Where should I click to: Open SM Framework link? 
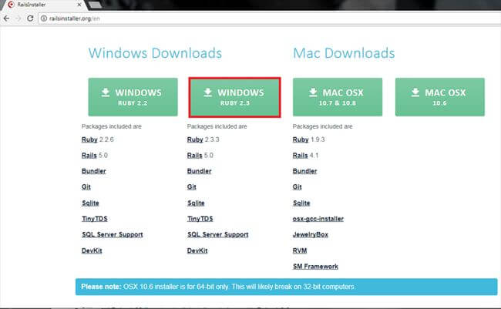point(315,266)
